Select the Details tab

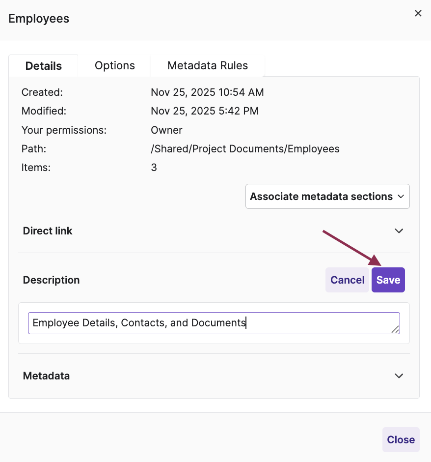coord(43,65)
